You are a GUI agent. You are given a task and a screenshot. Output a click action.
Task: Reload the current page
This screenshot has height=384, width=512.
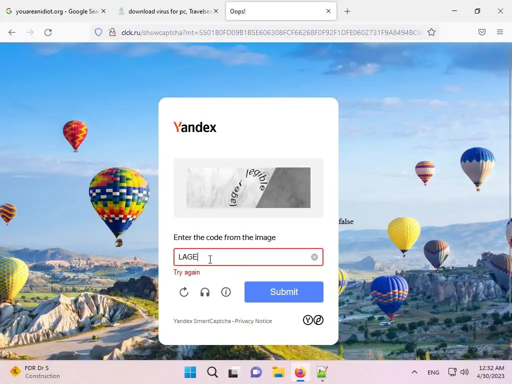pyautogui.click(x=48, y=32)
